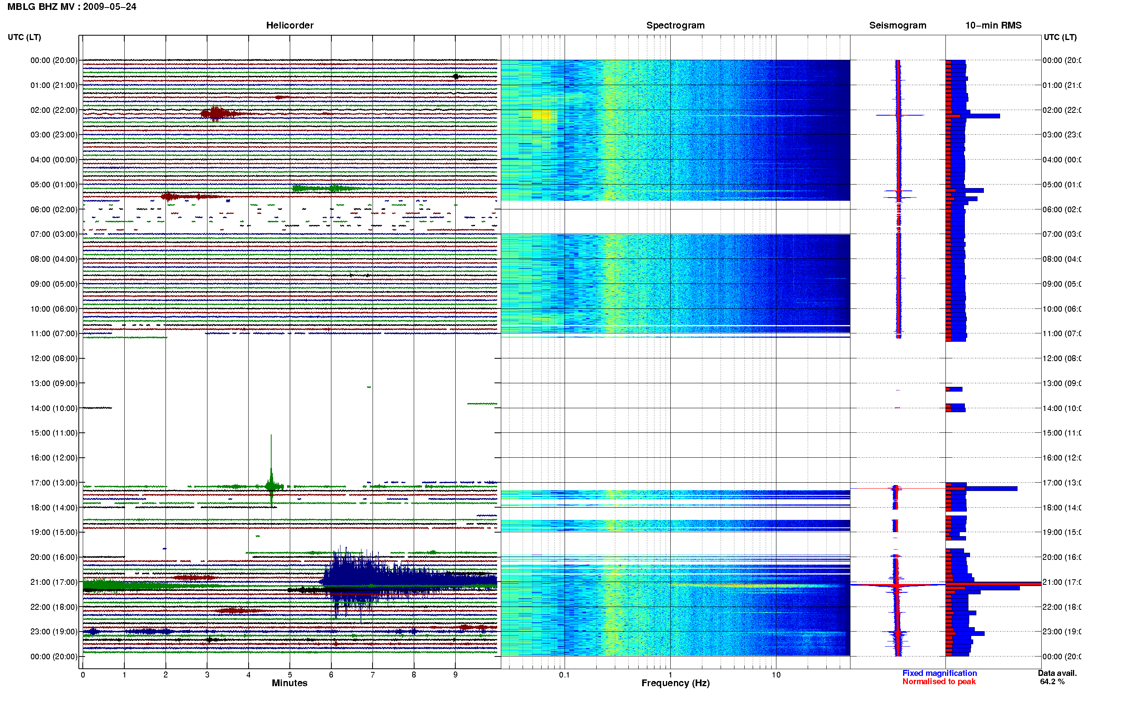Screen dimensions: 1126x704
Task: Click the left '05:00 (01:00)' time label
Action: click(54, 185)
